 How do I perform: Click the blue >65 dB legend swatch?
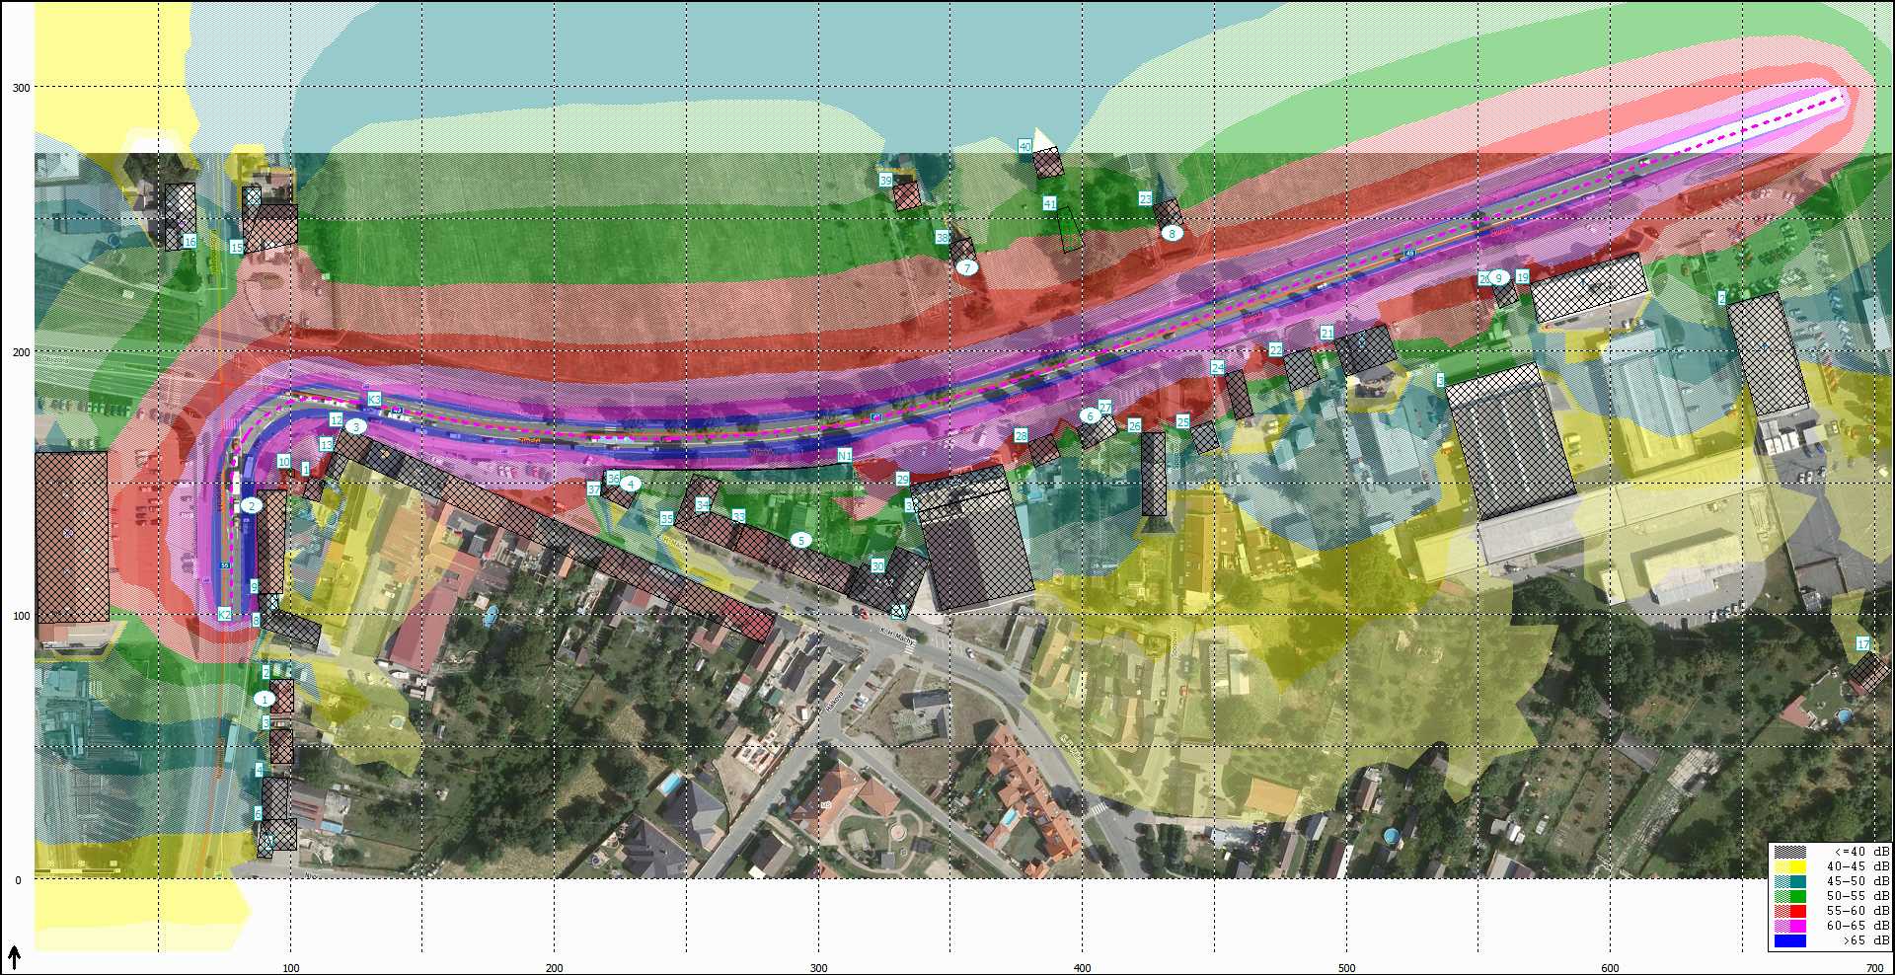1789,941
